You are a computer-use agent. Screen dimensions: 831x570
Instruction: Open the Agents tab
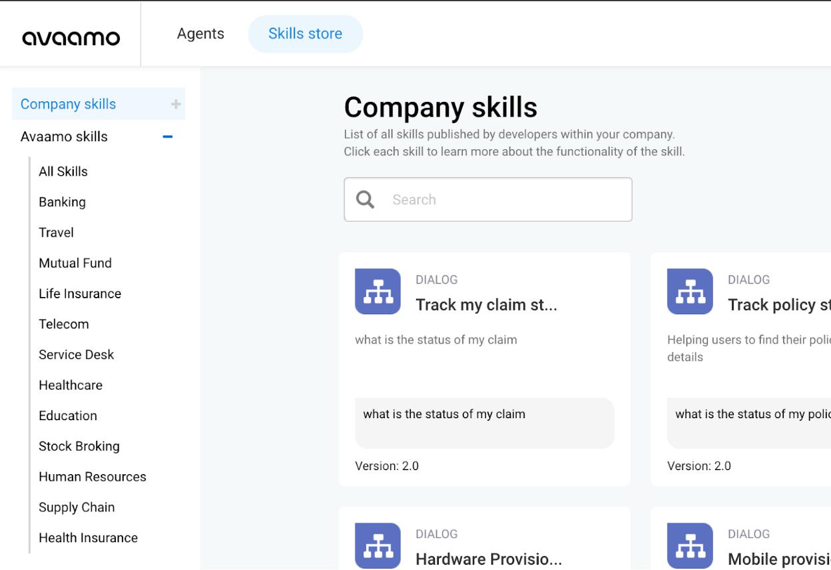200,34
